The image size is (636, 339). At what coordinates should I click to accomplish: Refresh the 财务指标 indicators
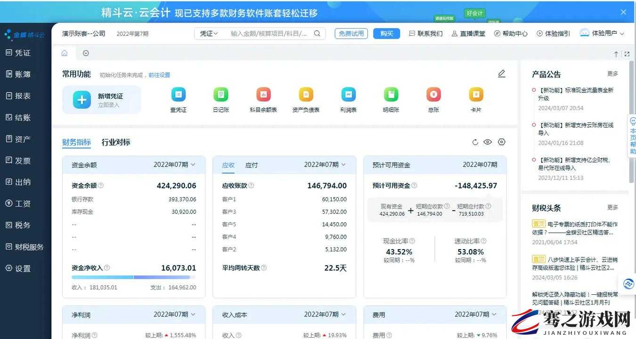pos(475,142)
